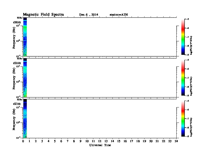Click hour 6 on the time axis
The image size is (210, 162).
coord(61,141)
